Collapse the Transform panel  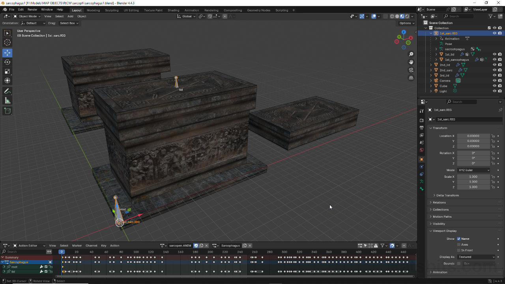pos(440,128)
